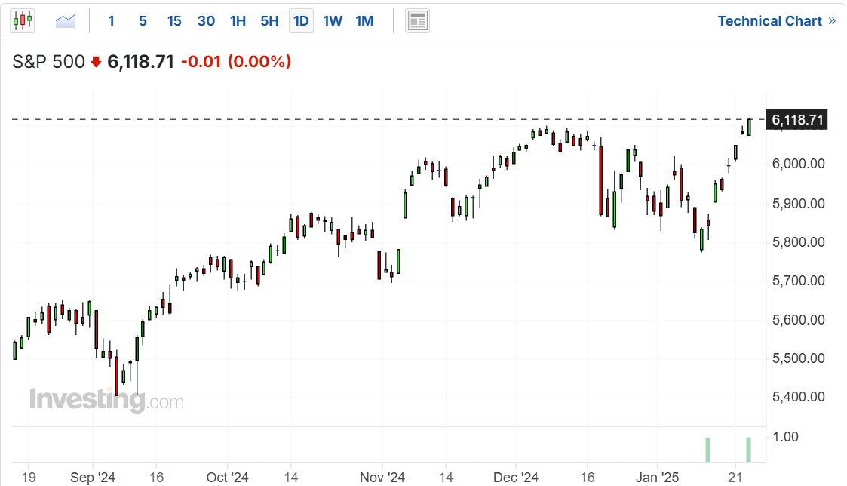Select the 5 minute interval
Screen dimensions: 847x486
[x=143, y=21]
